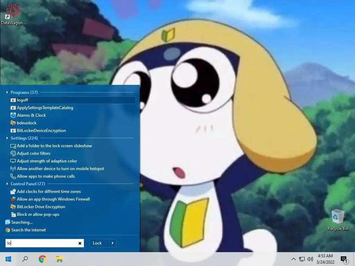Click the 'Searching...' status text

pos(22,222)
